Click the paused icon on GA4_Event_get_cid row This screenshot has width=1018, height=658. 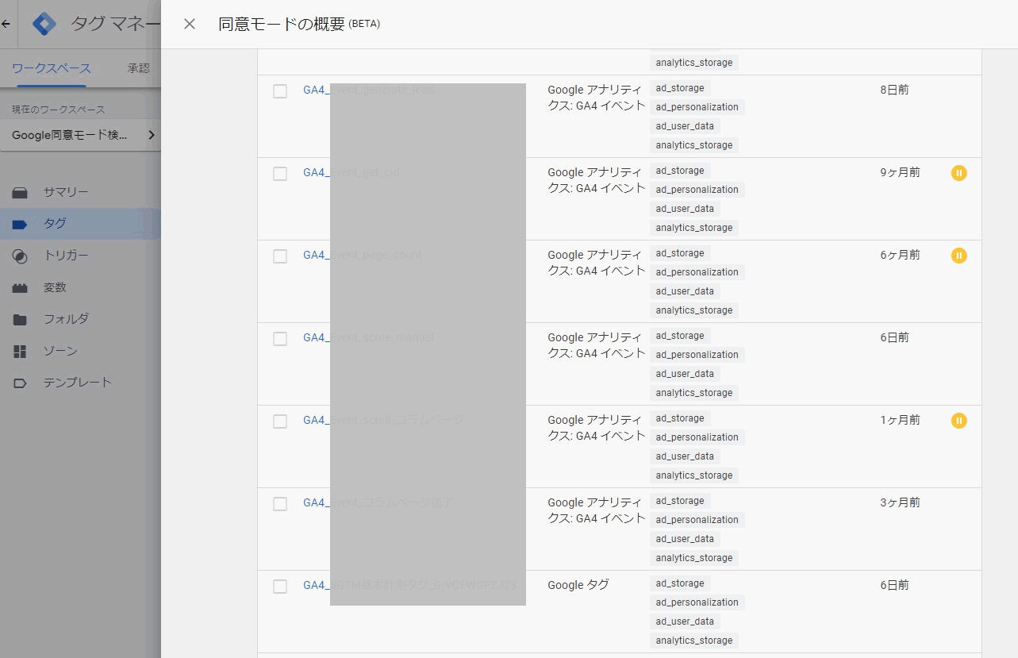(x=959, y=173)
